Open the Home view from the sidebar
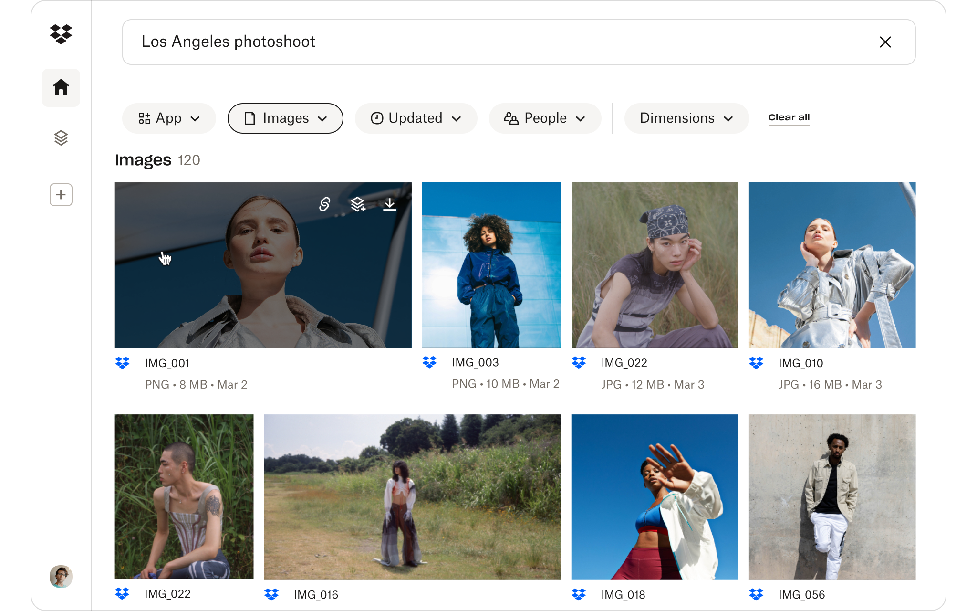Screen dimensions: 977x611 tap(61, 87)
